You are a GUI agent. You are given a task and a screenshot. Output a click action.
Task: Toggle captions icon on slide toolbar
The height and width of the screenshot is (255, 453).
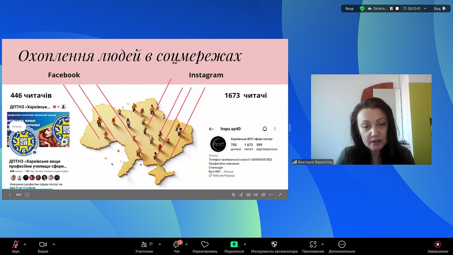[x=248, y=195]
